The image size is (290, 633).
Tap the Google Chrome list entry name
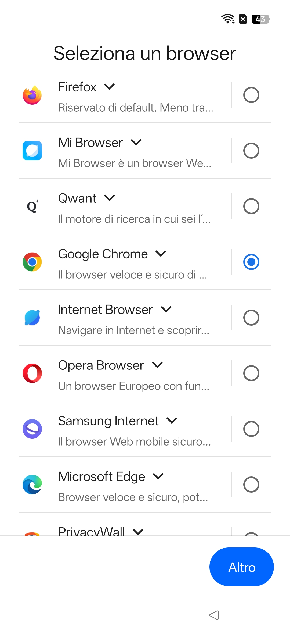[x=103, y=254]
